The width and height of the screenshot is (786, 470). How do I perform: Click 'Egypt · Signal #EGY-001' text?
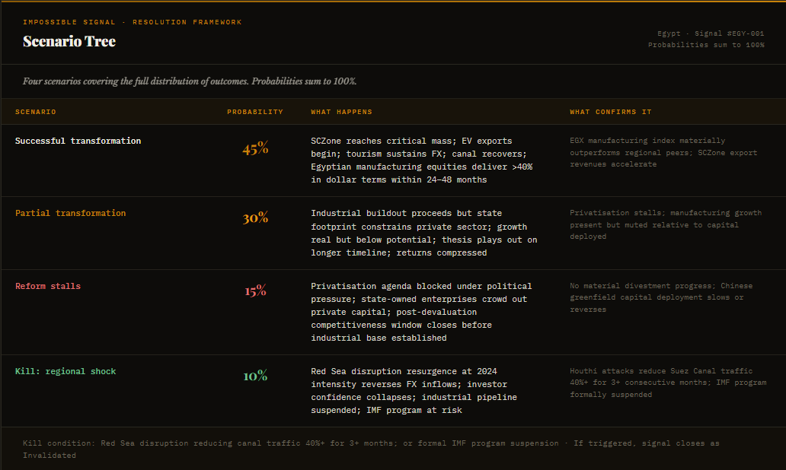[711, 33]
